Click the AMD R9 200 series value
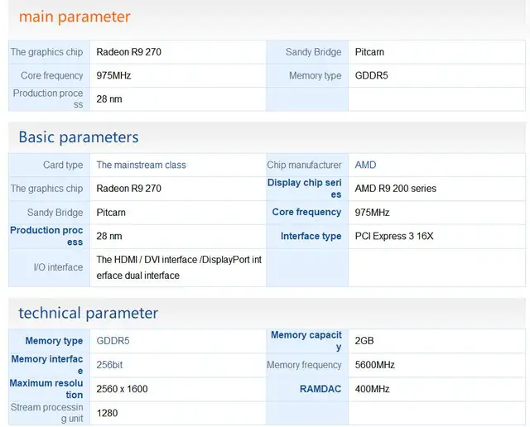 (x=396, y=188)
